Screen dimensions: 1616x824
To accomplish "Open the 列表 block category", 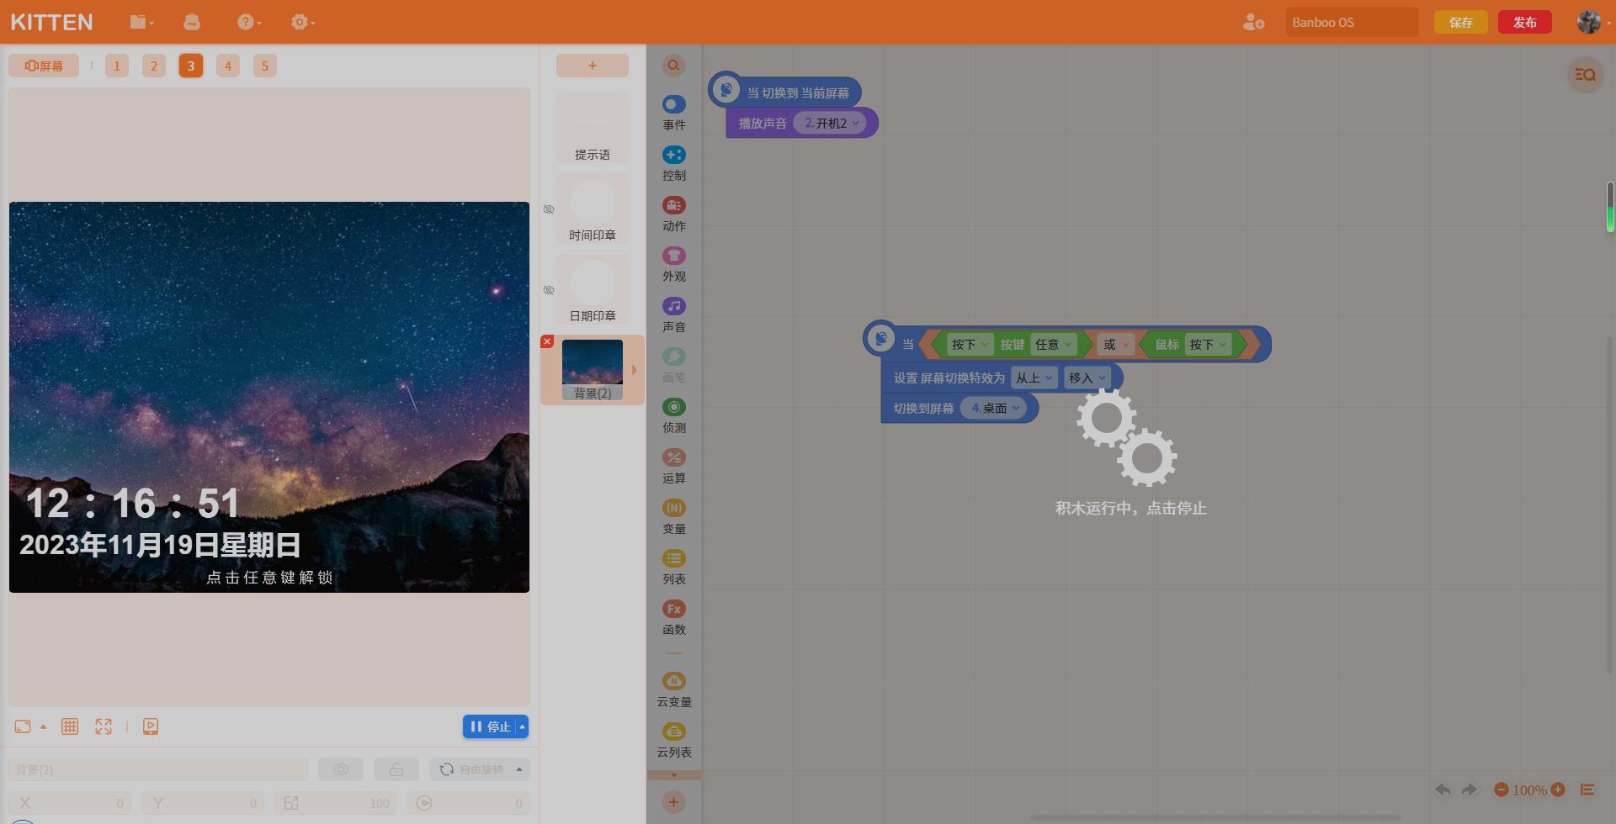I will pyautogui.click(x=674, y=568).
